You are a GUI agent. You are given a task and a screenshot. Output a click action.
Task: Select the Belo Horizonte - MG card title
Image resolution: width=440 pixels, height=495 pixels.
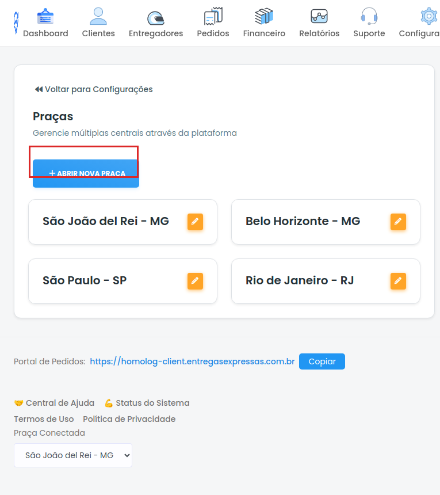303,221
